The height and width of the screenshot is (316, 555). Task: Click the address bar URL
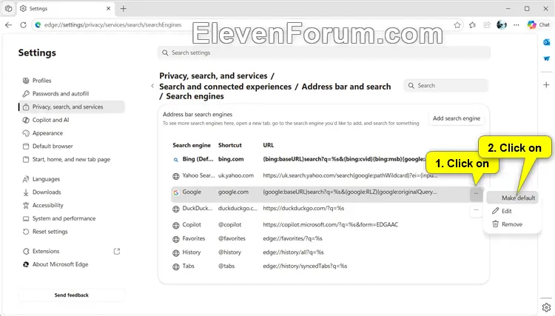pos(113,24)
